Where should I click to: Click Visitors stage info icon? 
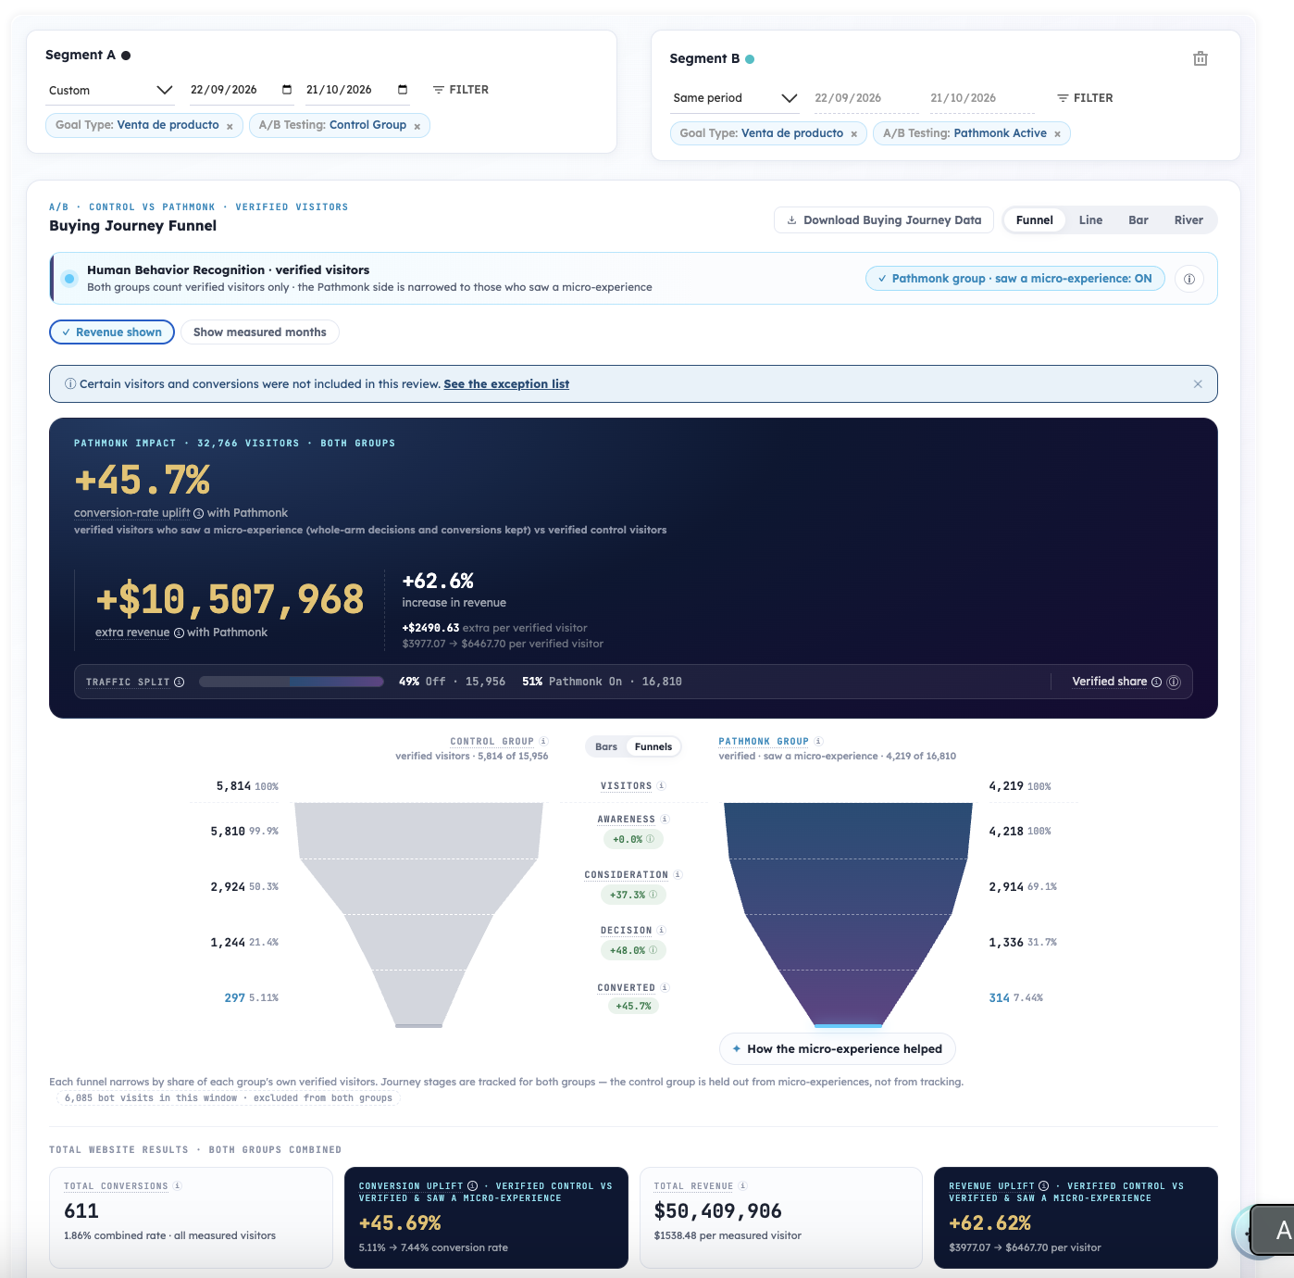(661, 785)
